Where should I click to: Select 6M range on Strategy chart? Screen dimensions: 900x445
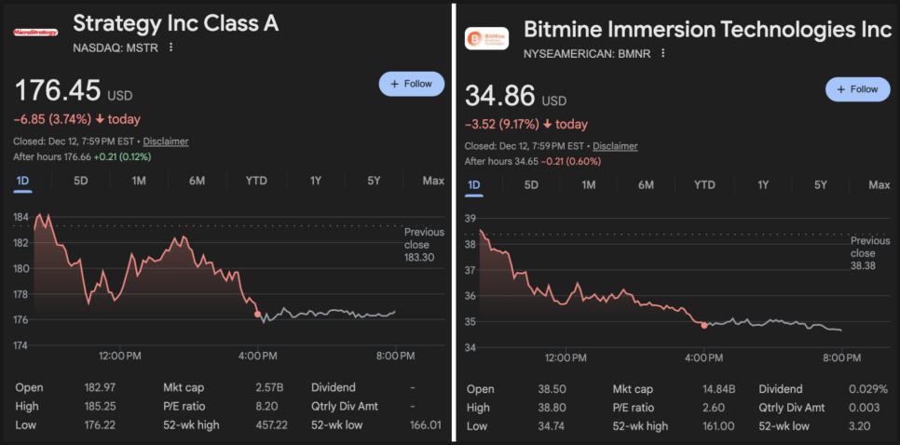[197, 181]
